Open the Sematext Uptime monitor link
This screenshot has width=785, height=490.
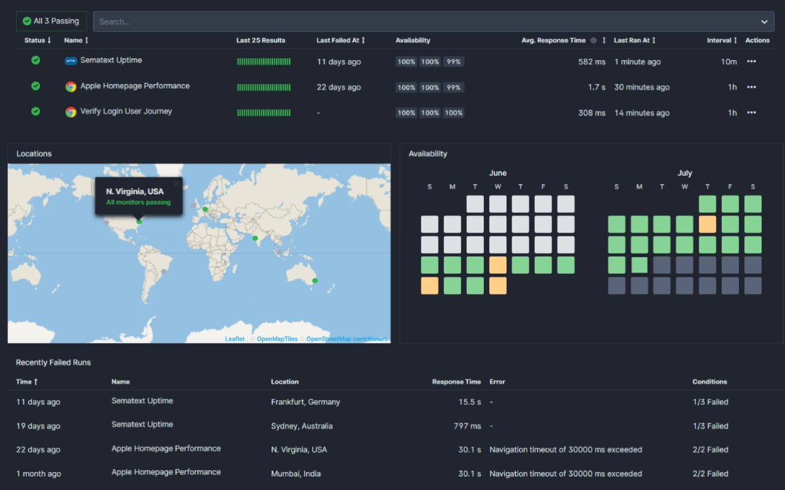click(111, 60)
